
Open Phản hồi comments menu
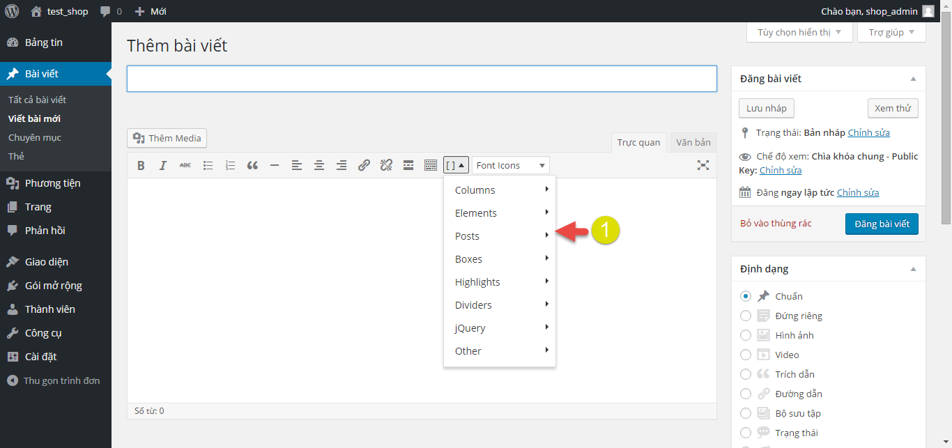pyautogui.click(x=56, y=231)
